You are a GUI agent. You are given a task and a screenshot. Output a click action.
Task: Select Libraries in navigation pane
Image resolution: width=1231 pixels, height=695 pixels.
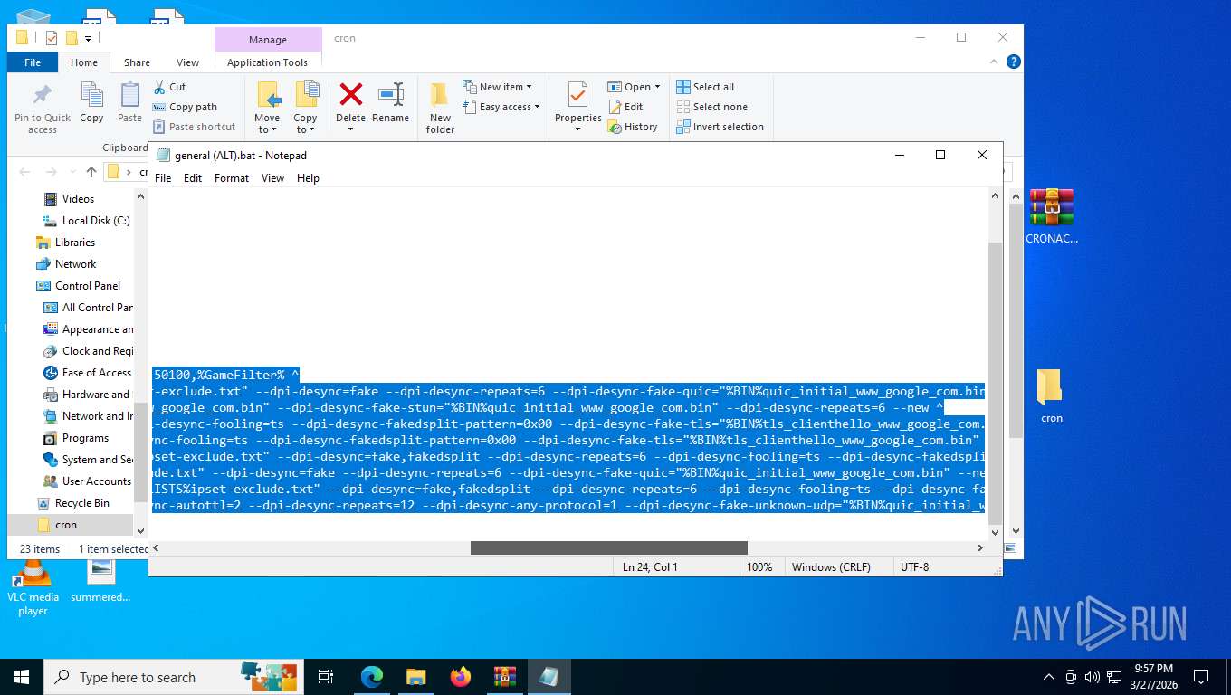click(75, 243)
